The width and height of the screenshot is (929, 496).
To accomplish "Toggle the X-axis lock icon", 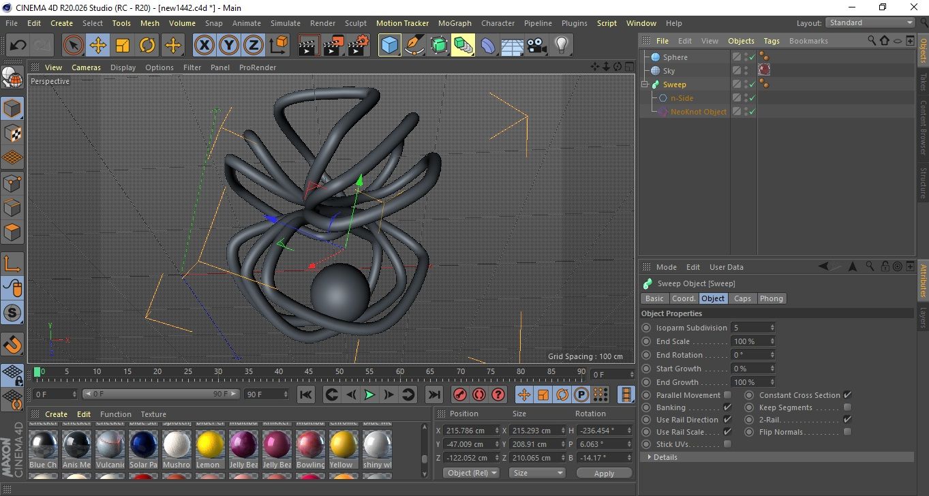I will tap(204, 46).
